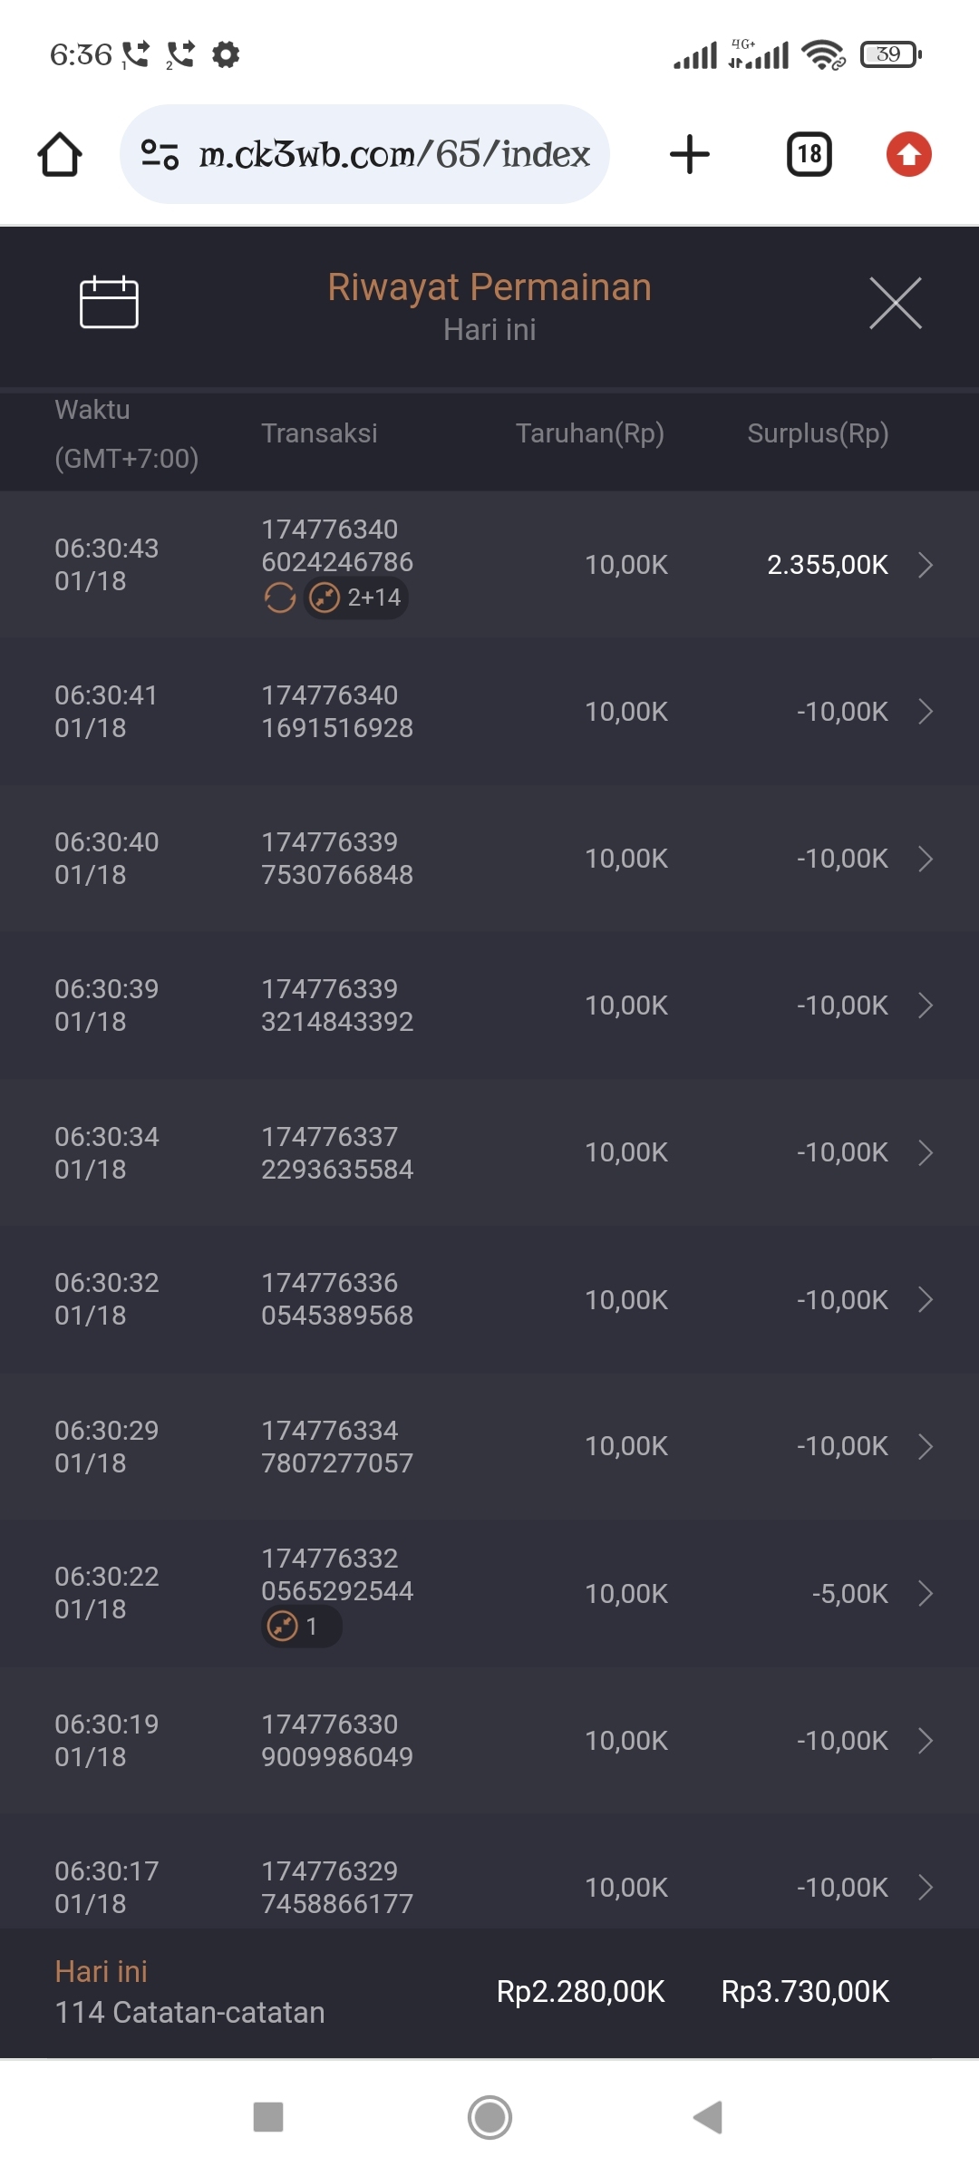Tap the red update arrow icon
This screenshot has height=2176, width=979.
(x=908, y=154)
